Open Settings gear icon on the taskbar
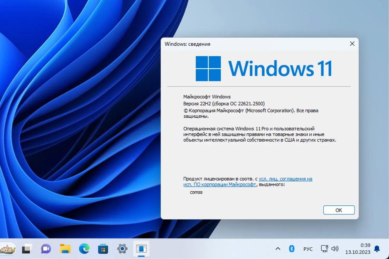The image size is (389, 259). (x=122, y=249)
